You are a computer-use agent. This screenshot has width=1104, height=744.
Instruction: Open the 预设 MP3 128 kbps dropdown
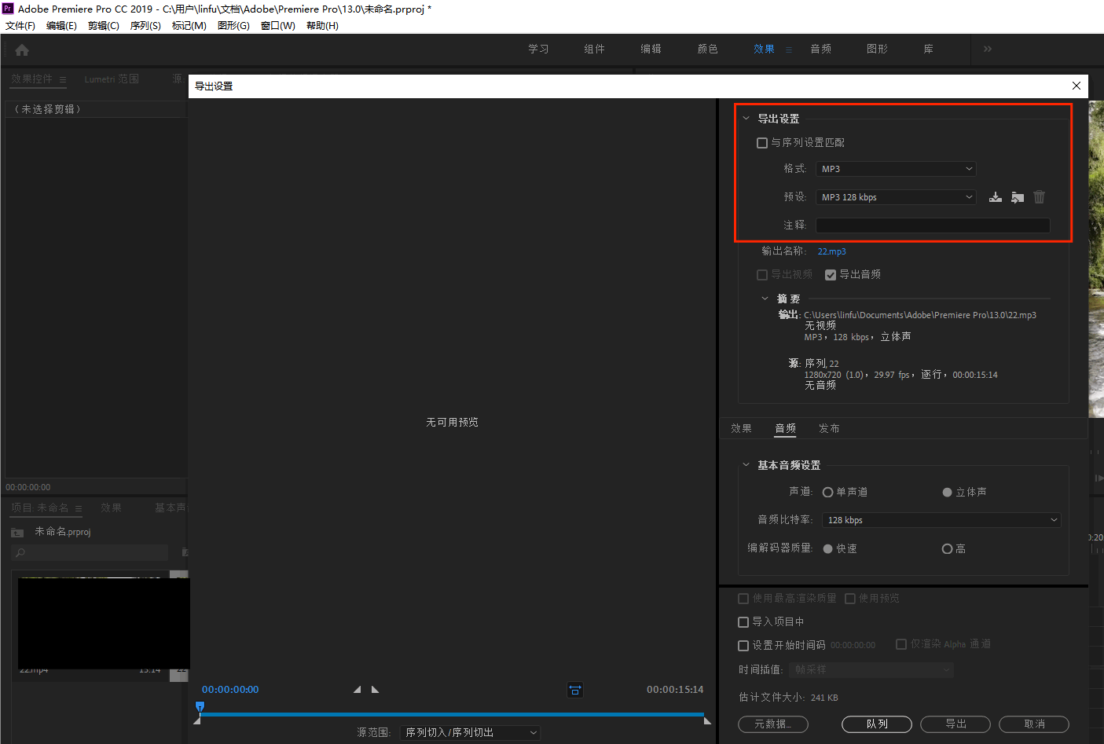point(896,197)
